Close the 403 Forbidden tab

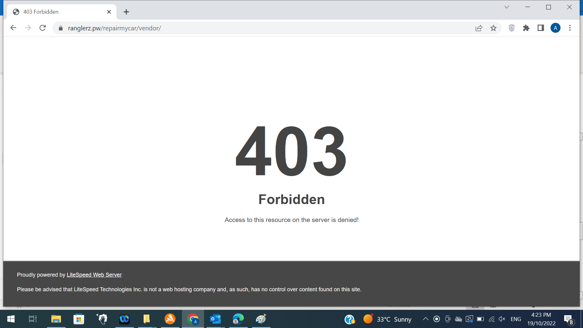[x=109, y=12]
